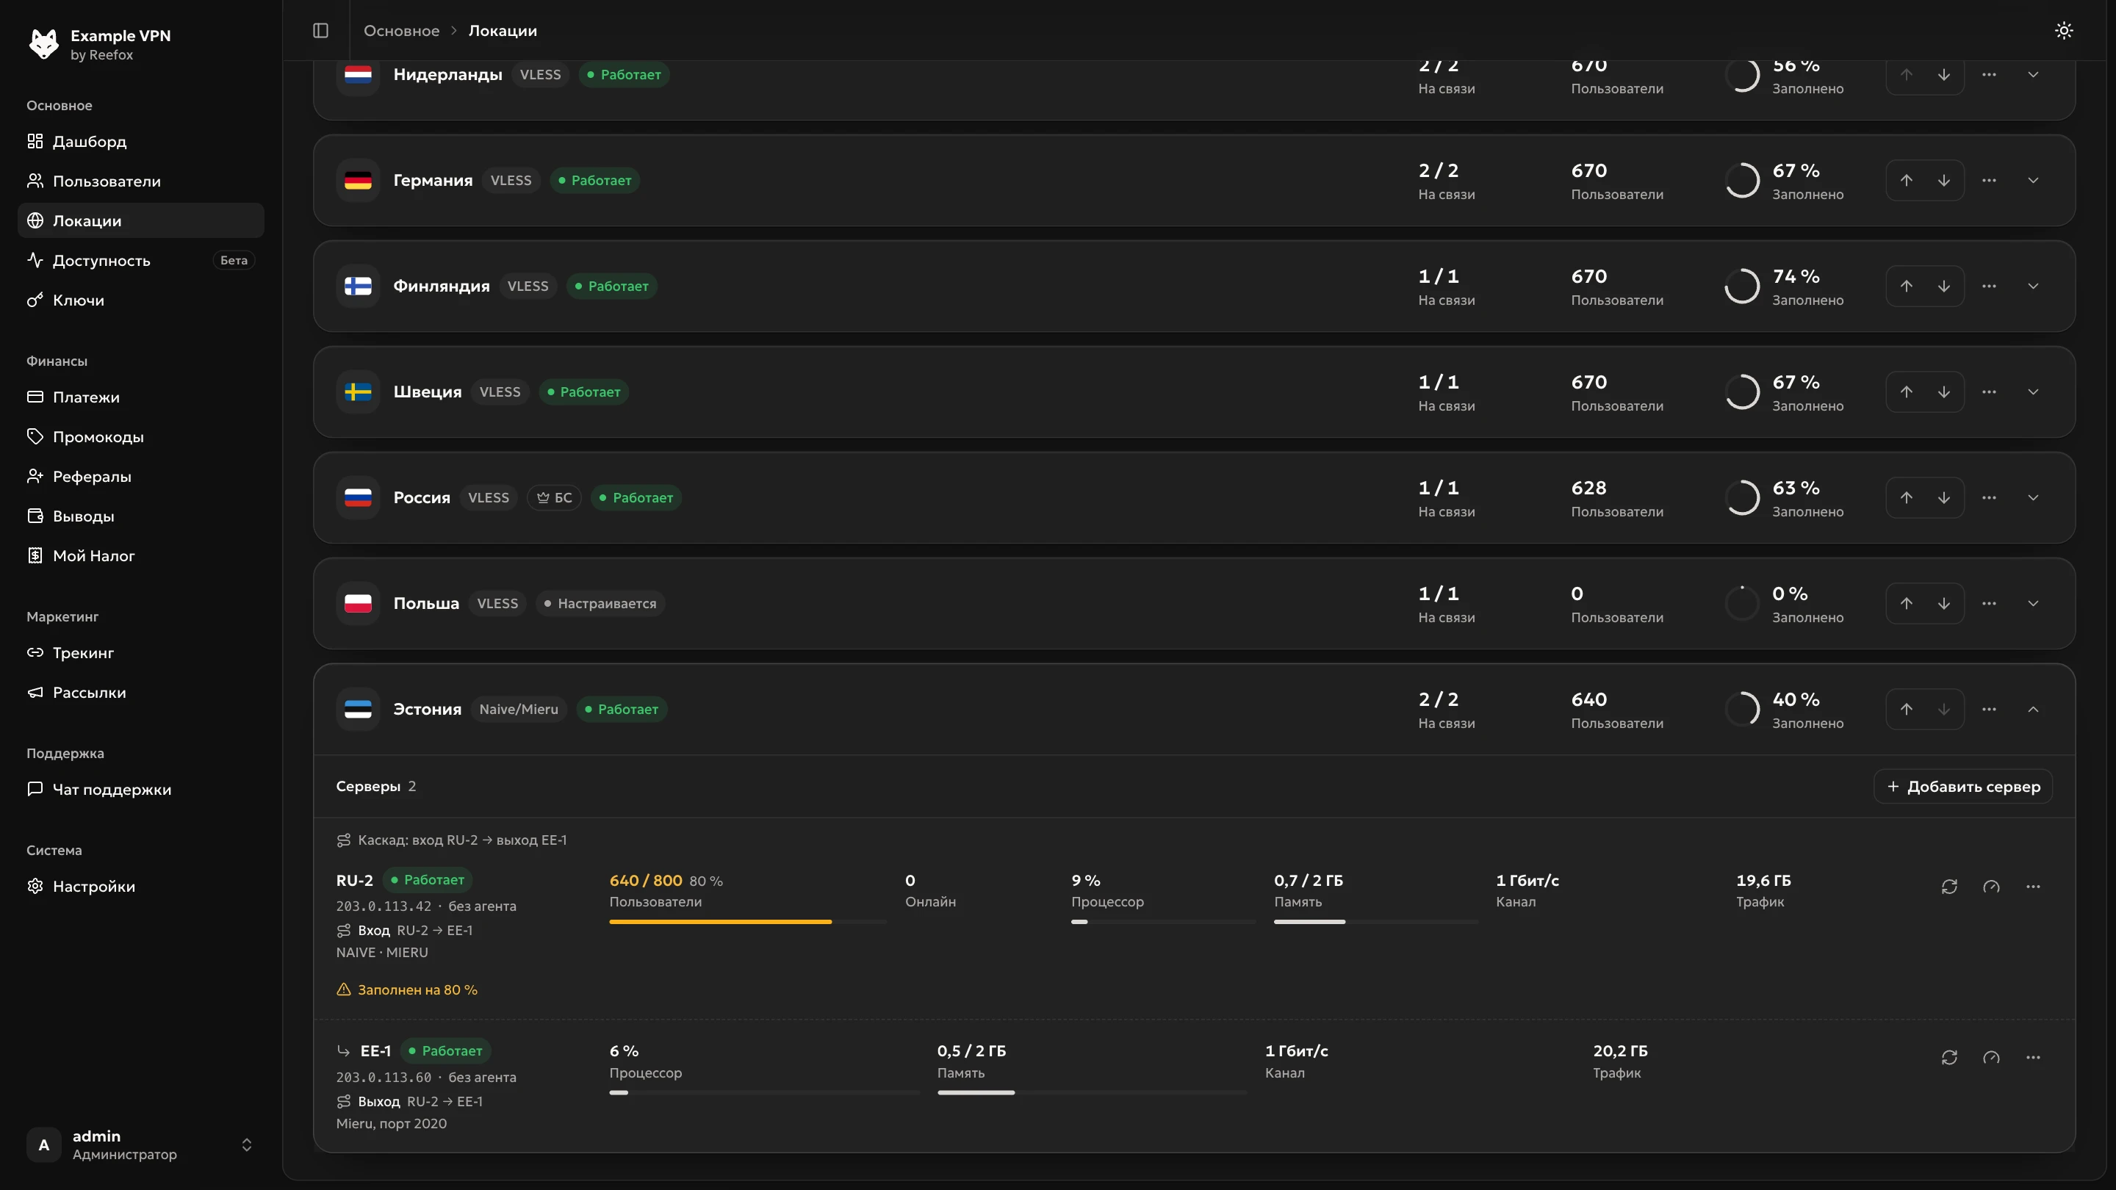
Task: Switch theme with the sun icon
Action: click(x=2063, y=30)
